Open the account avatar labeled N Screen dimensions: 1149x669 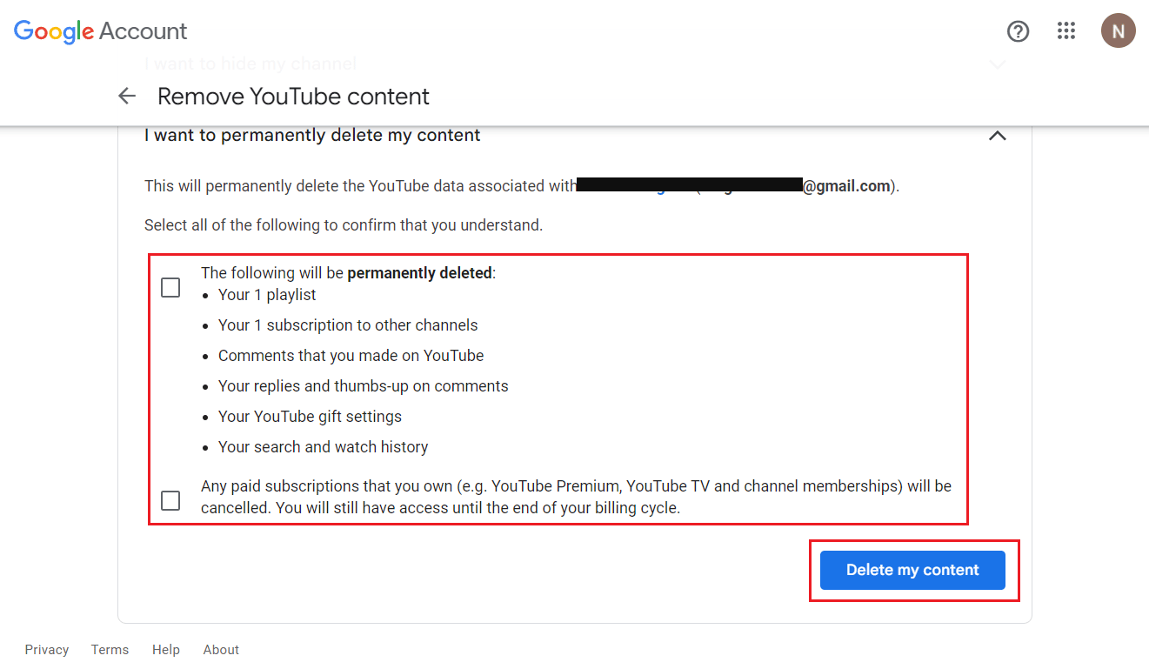coord(1118,31)
